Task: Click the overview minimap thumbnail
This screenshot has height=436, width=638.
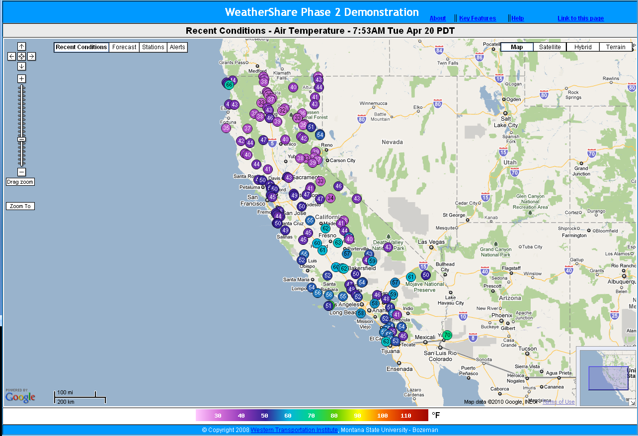Action: (x=607, y=376)
